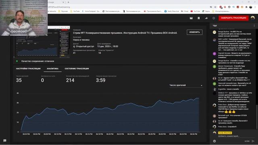Open chat panel three-dot options
This screenshot has width=258, height=145.
(x=254, y=26)
